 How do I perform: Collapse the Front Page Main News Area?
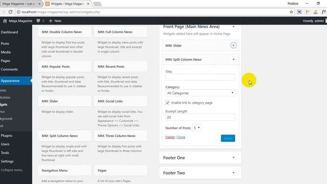233,27
